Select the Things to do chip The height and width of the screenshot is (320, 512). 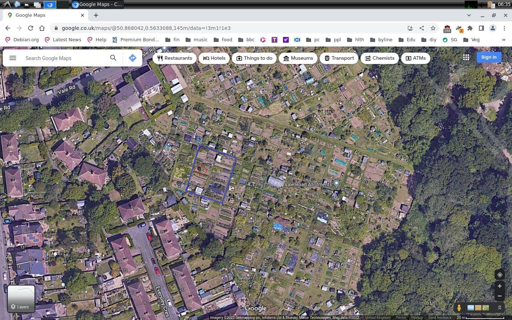click(x=254, y=58)
